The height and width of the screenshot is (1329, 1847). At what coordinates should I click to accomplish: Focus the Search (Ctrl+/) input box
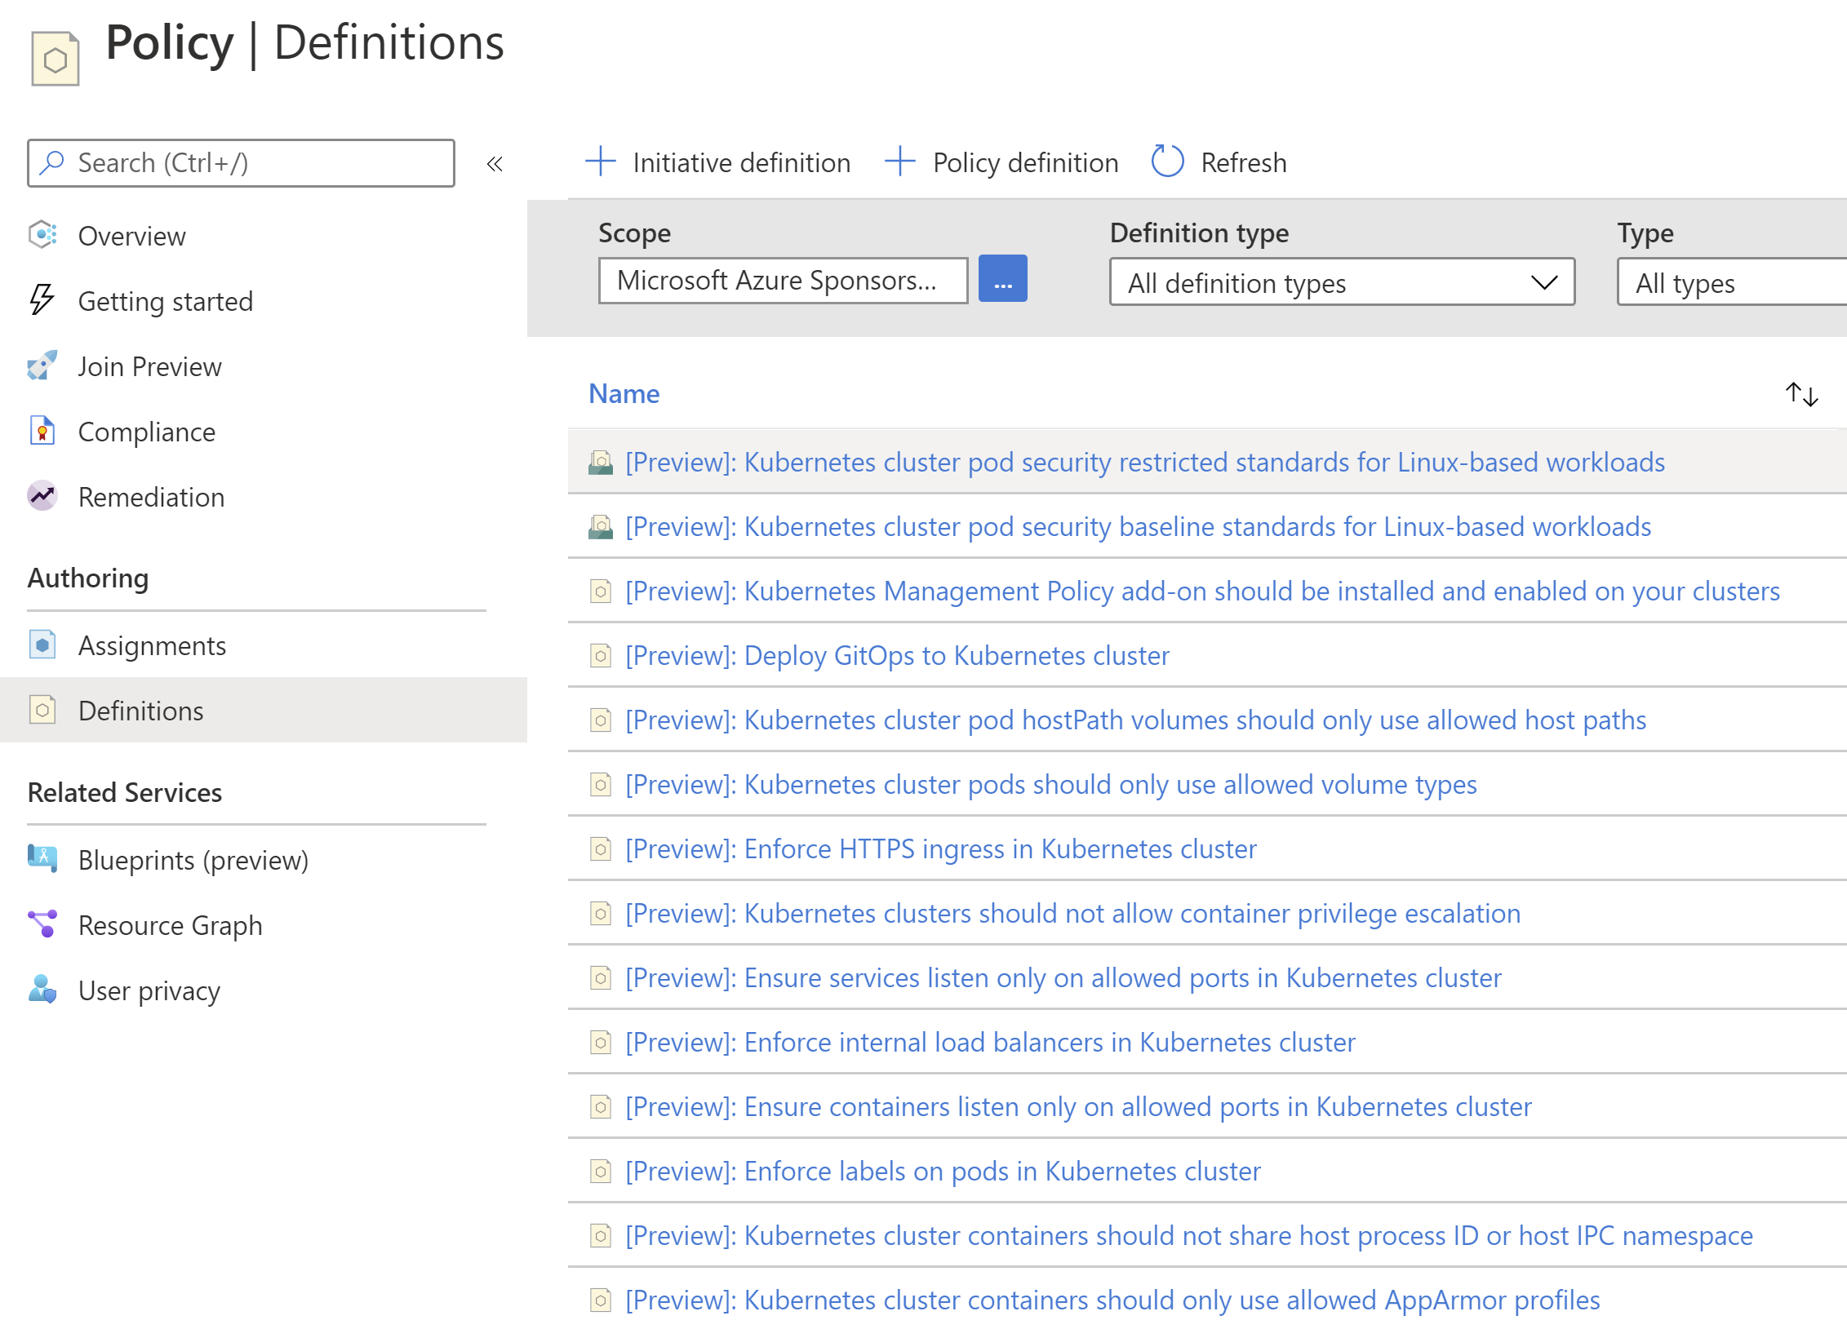pyautogui.click(x=241, y=163)
